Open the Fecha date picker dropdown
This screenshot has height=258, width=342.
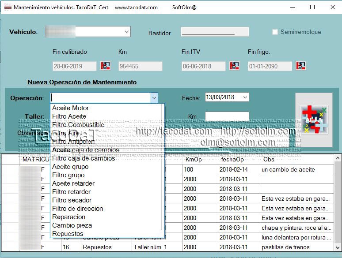point(245,97)
